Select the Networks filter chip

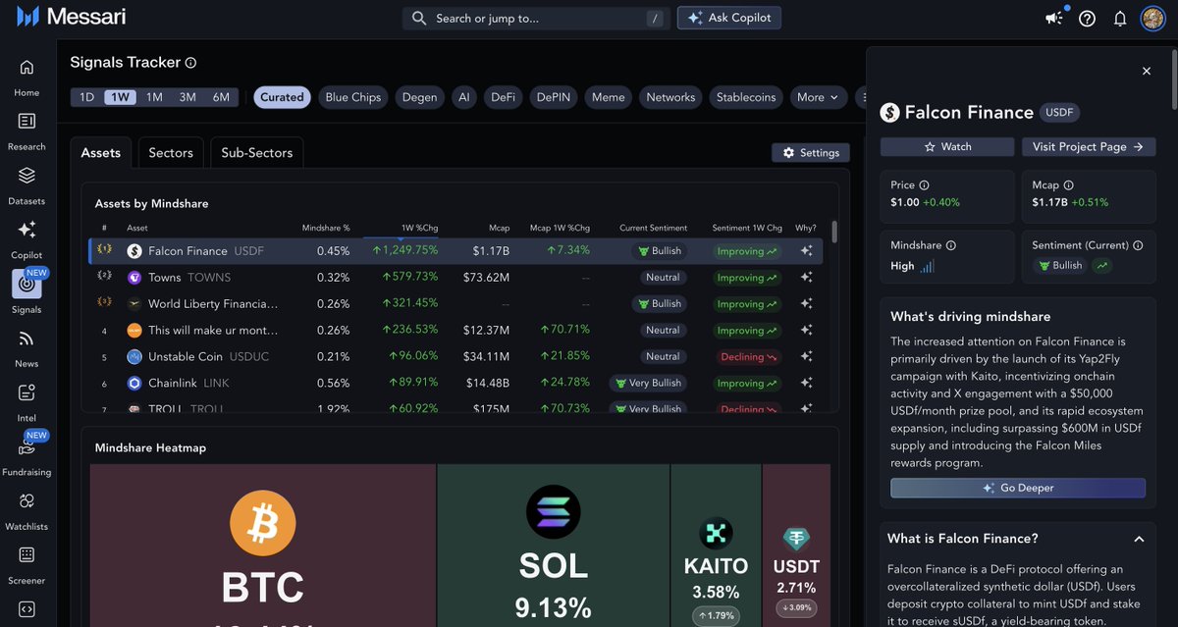tap(670, 97)
